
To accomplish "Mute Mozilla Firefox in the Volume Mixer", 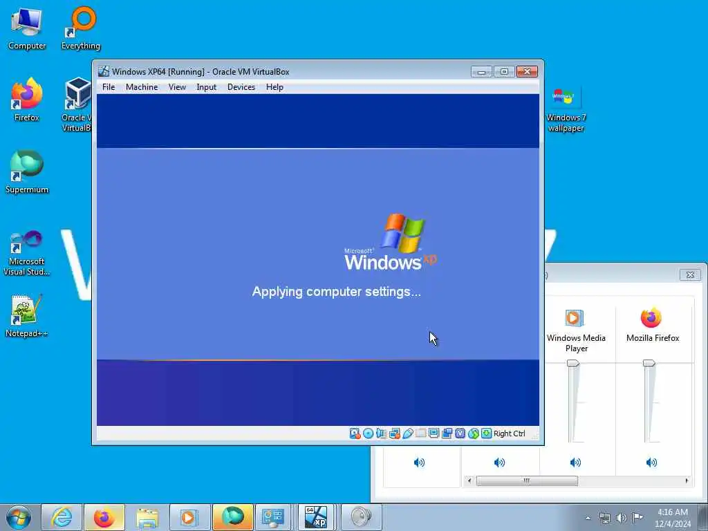I will point(651,463).
